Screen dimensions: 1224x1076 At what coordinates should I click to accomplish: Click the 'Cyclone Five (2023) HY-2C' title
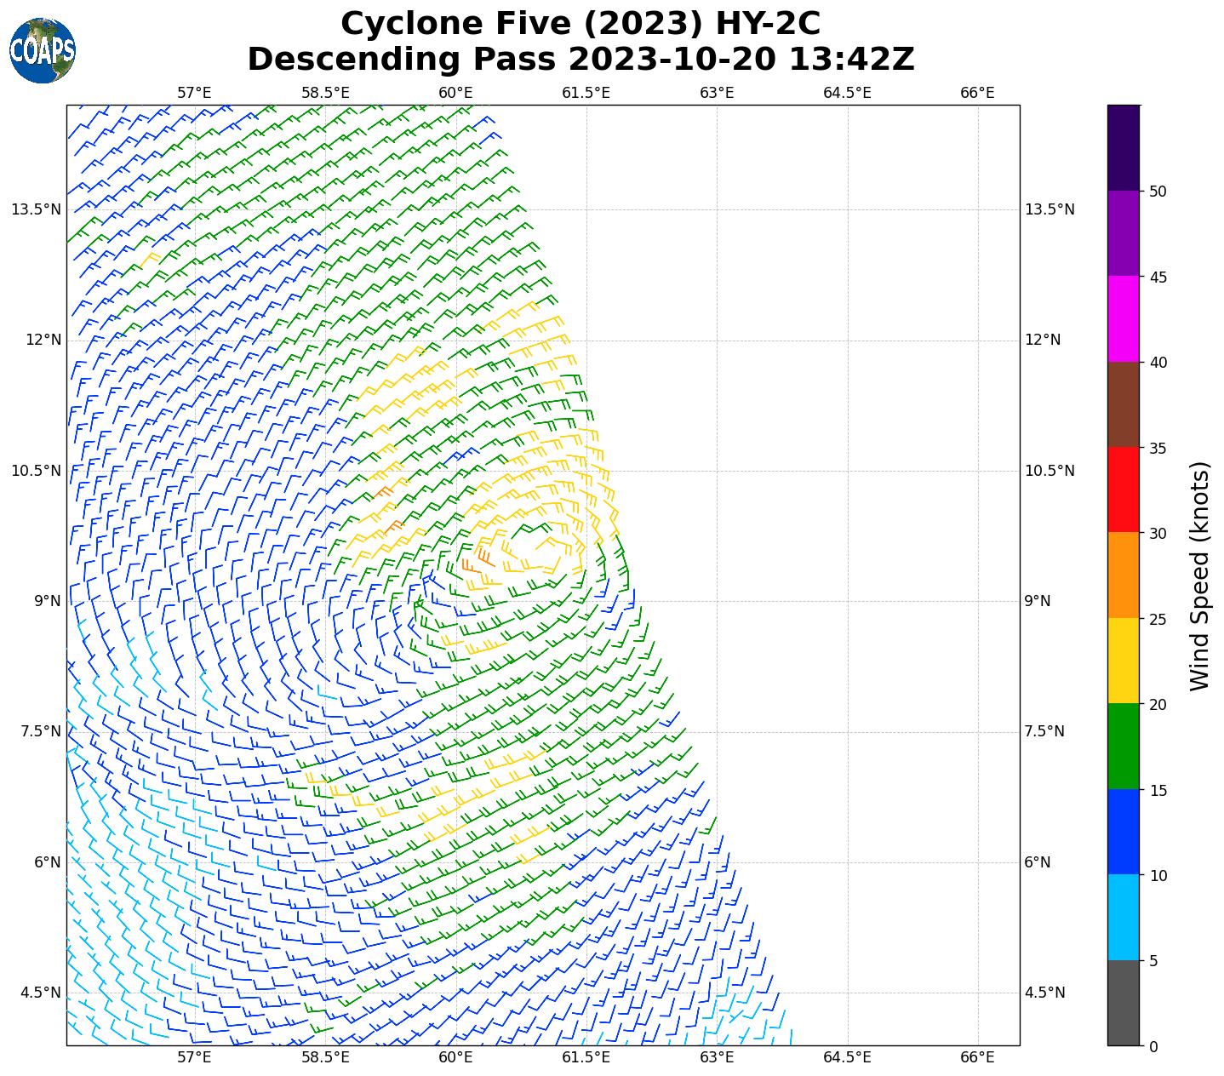point(581,24)
